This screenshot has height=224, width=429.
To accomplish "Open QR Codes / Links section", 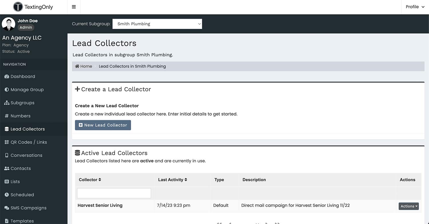I will click(29, 142).
